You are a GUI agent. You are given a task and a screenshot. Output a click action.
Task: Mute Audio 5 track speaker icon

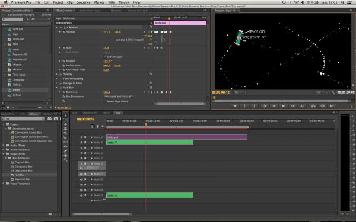[x=81, y=195]
